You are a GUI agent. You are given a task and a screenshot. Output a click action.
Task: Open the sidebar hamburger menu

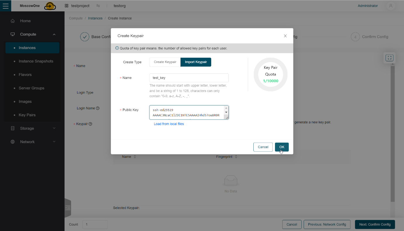[6, 6]
